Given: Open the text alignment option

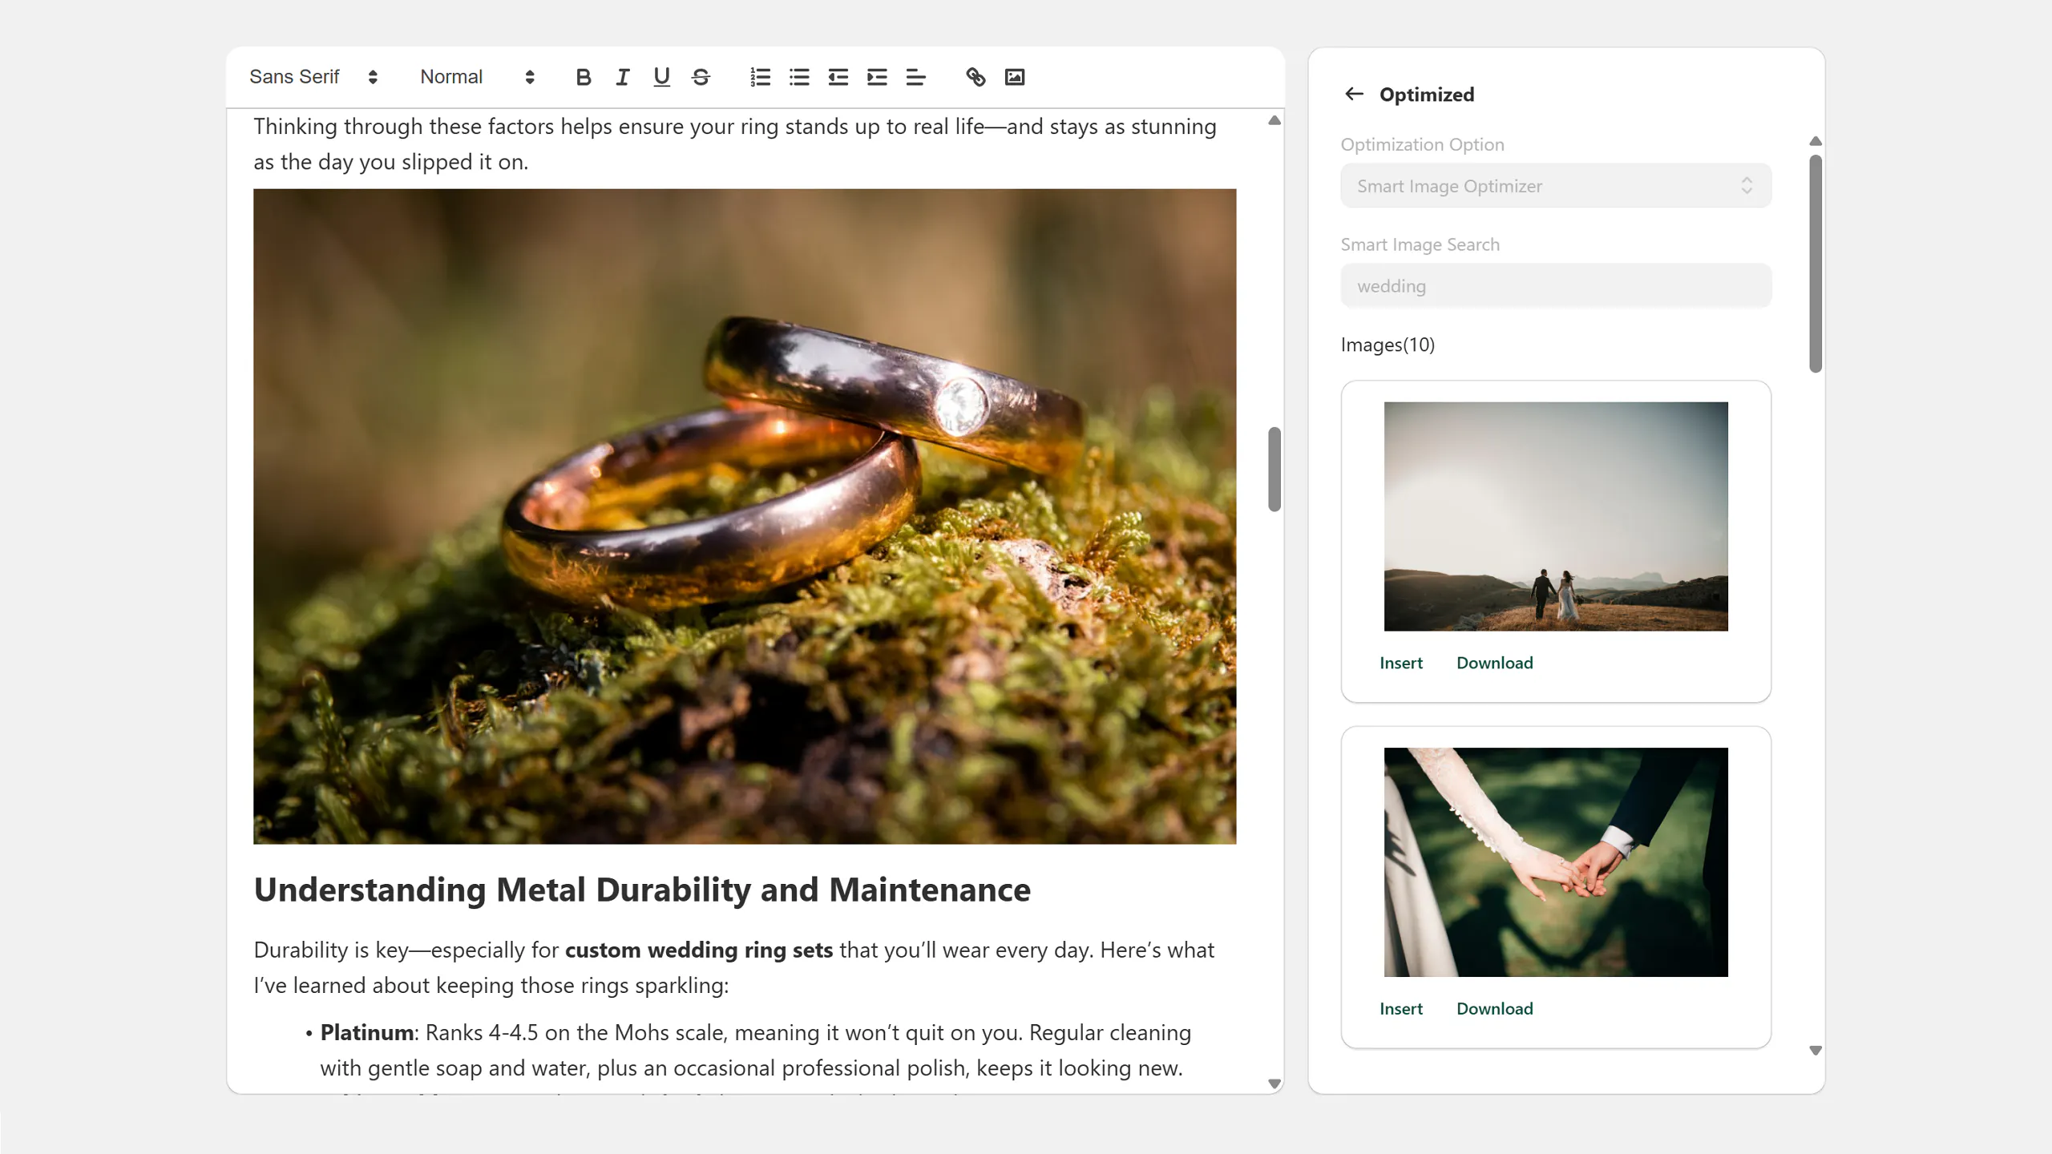Looking at the screenshot, I should 916,77.
